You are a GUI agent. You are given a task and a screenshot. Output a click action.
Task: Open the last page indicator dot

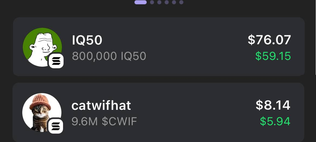181,2
